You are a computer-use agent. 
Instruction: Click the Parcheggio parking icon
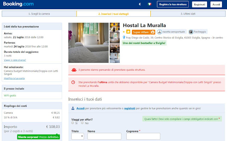point(191,32)
